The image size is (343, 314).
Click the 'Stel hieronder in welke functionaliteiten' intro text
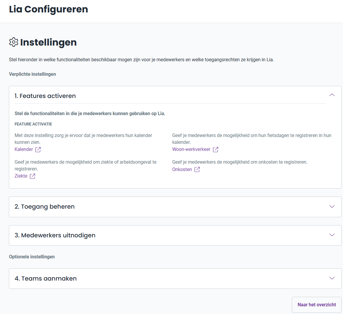click(141, 60)
